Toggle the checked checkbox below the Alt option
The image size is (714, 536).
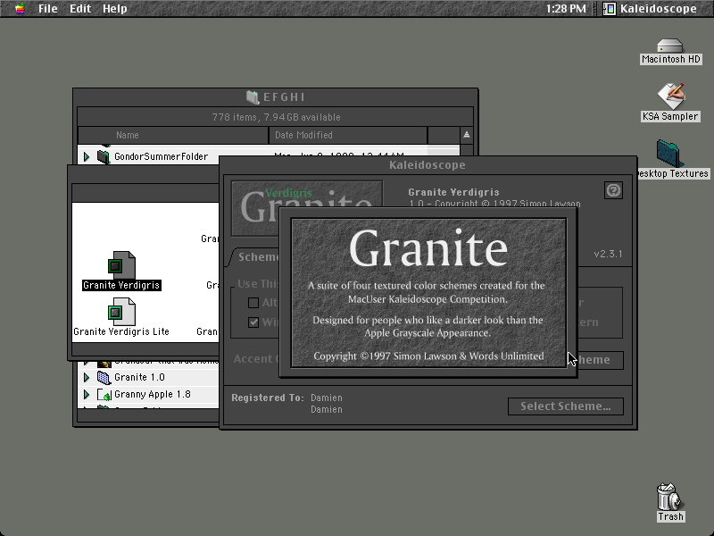coord(253,322)
